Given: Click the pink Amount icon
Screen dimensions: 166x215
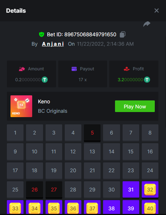Looking at the screenshot, I should pyautogui.click(x=22, y=69).
